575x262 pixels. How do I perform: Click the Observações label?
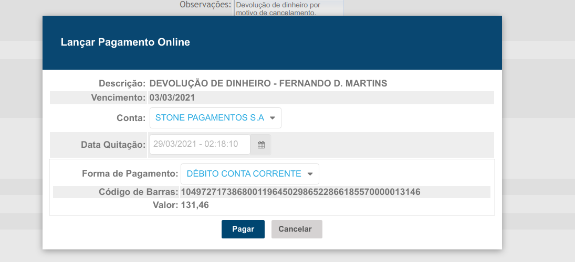(205, 5)
